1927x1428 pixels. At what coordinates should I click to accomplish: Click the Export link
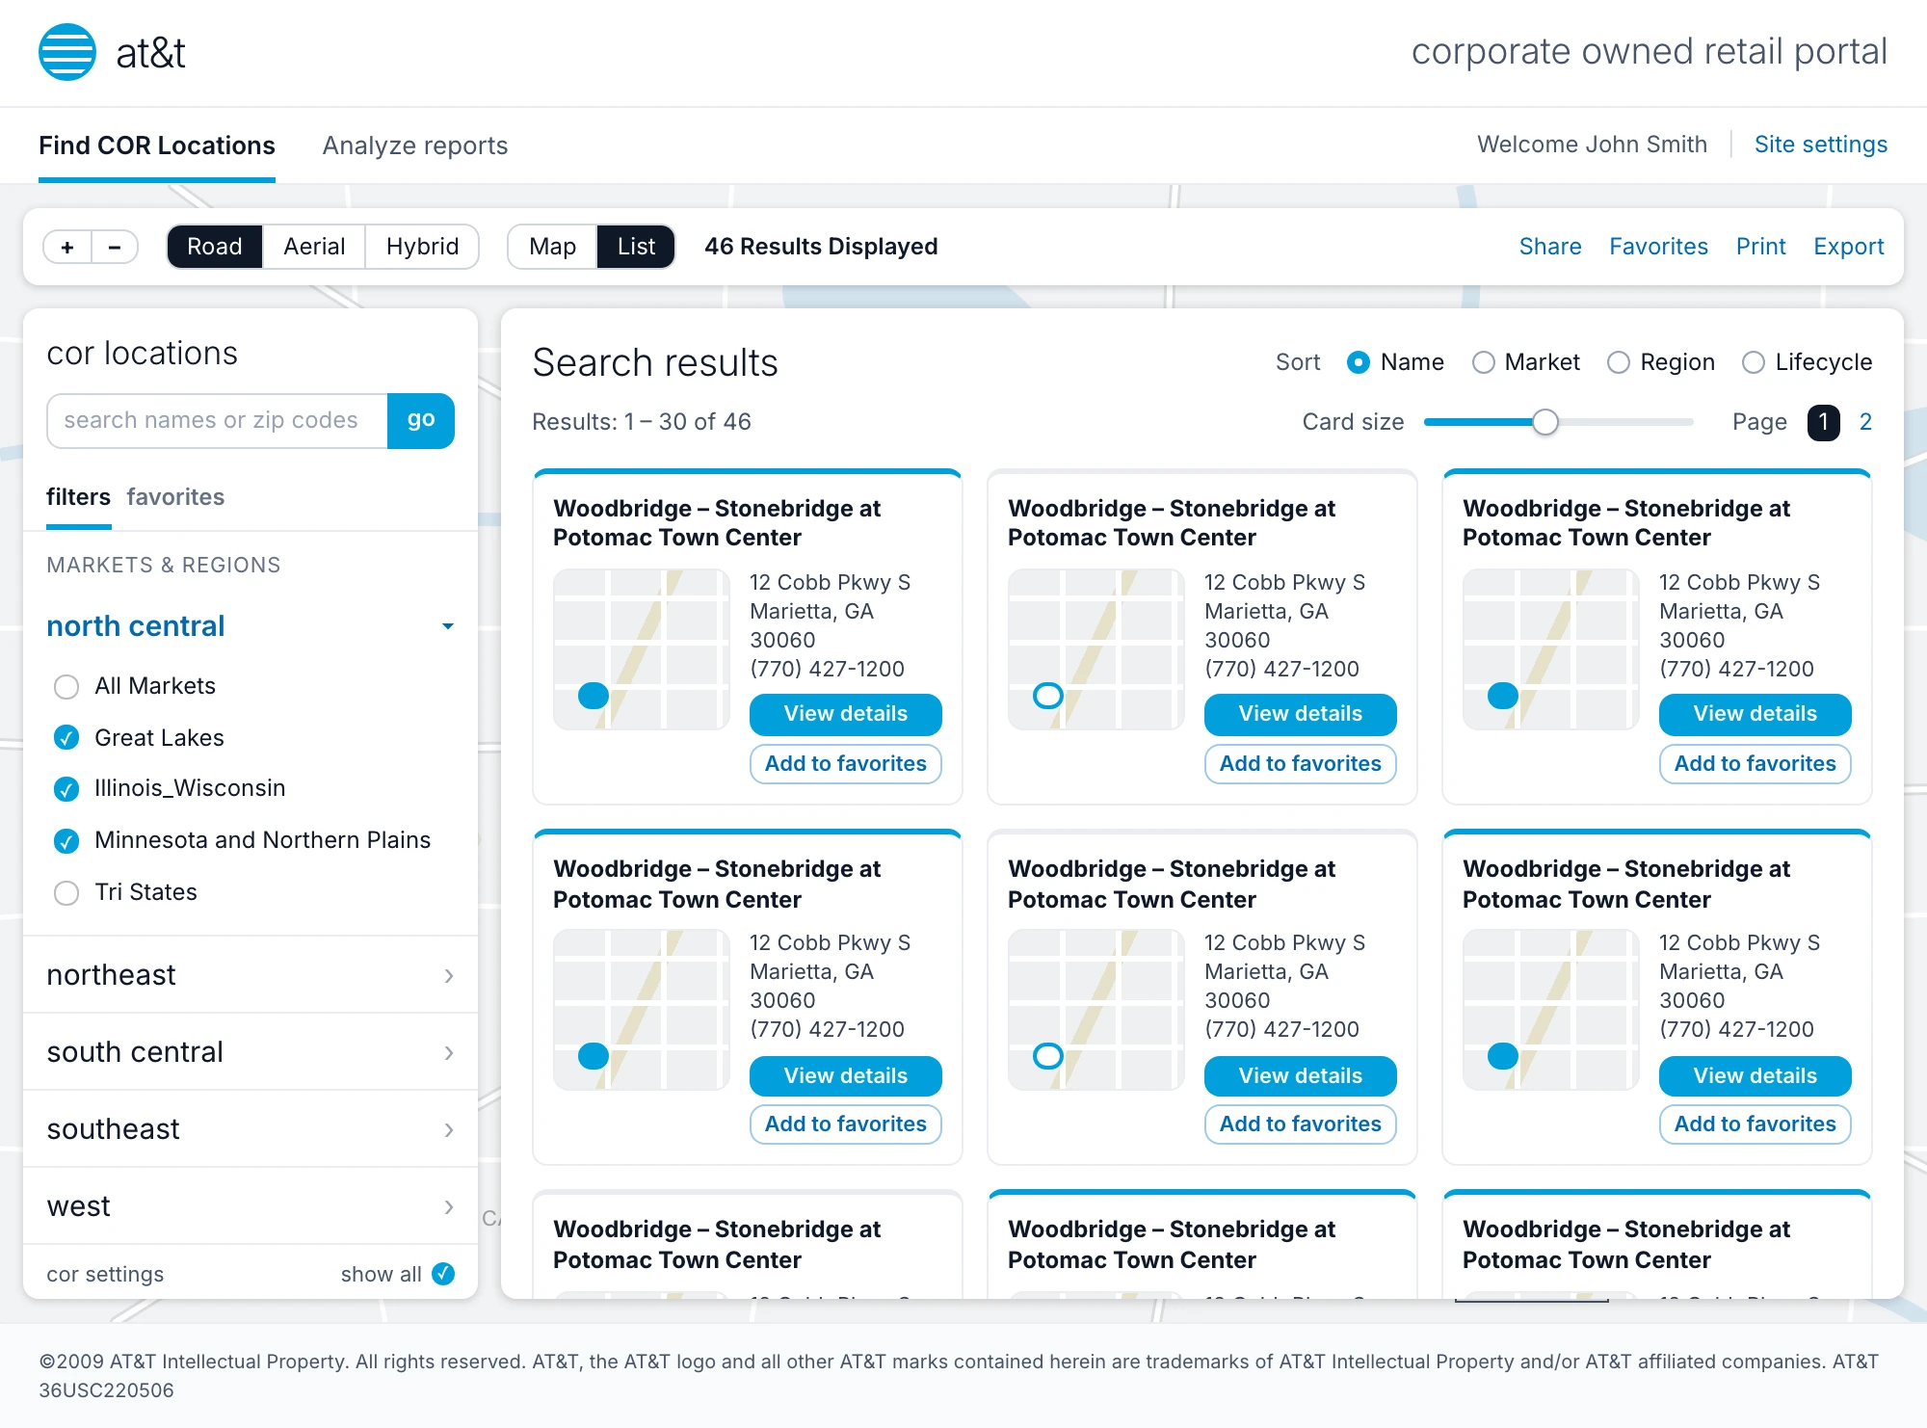click(x=1849, y=247)
